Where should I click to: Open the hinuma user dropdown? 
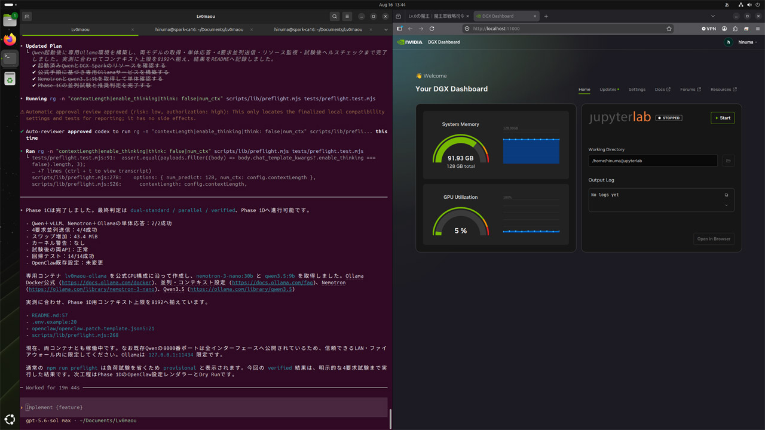pos(748,42)
